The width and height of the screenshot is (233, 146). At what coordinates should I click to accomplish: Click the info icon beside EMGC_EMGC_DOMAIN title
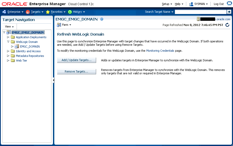pyautogui.click(x=102, y=19)
